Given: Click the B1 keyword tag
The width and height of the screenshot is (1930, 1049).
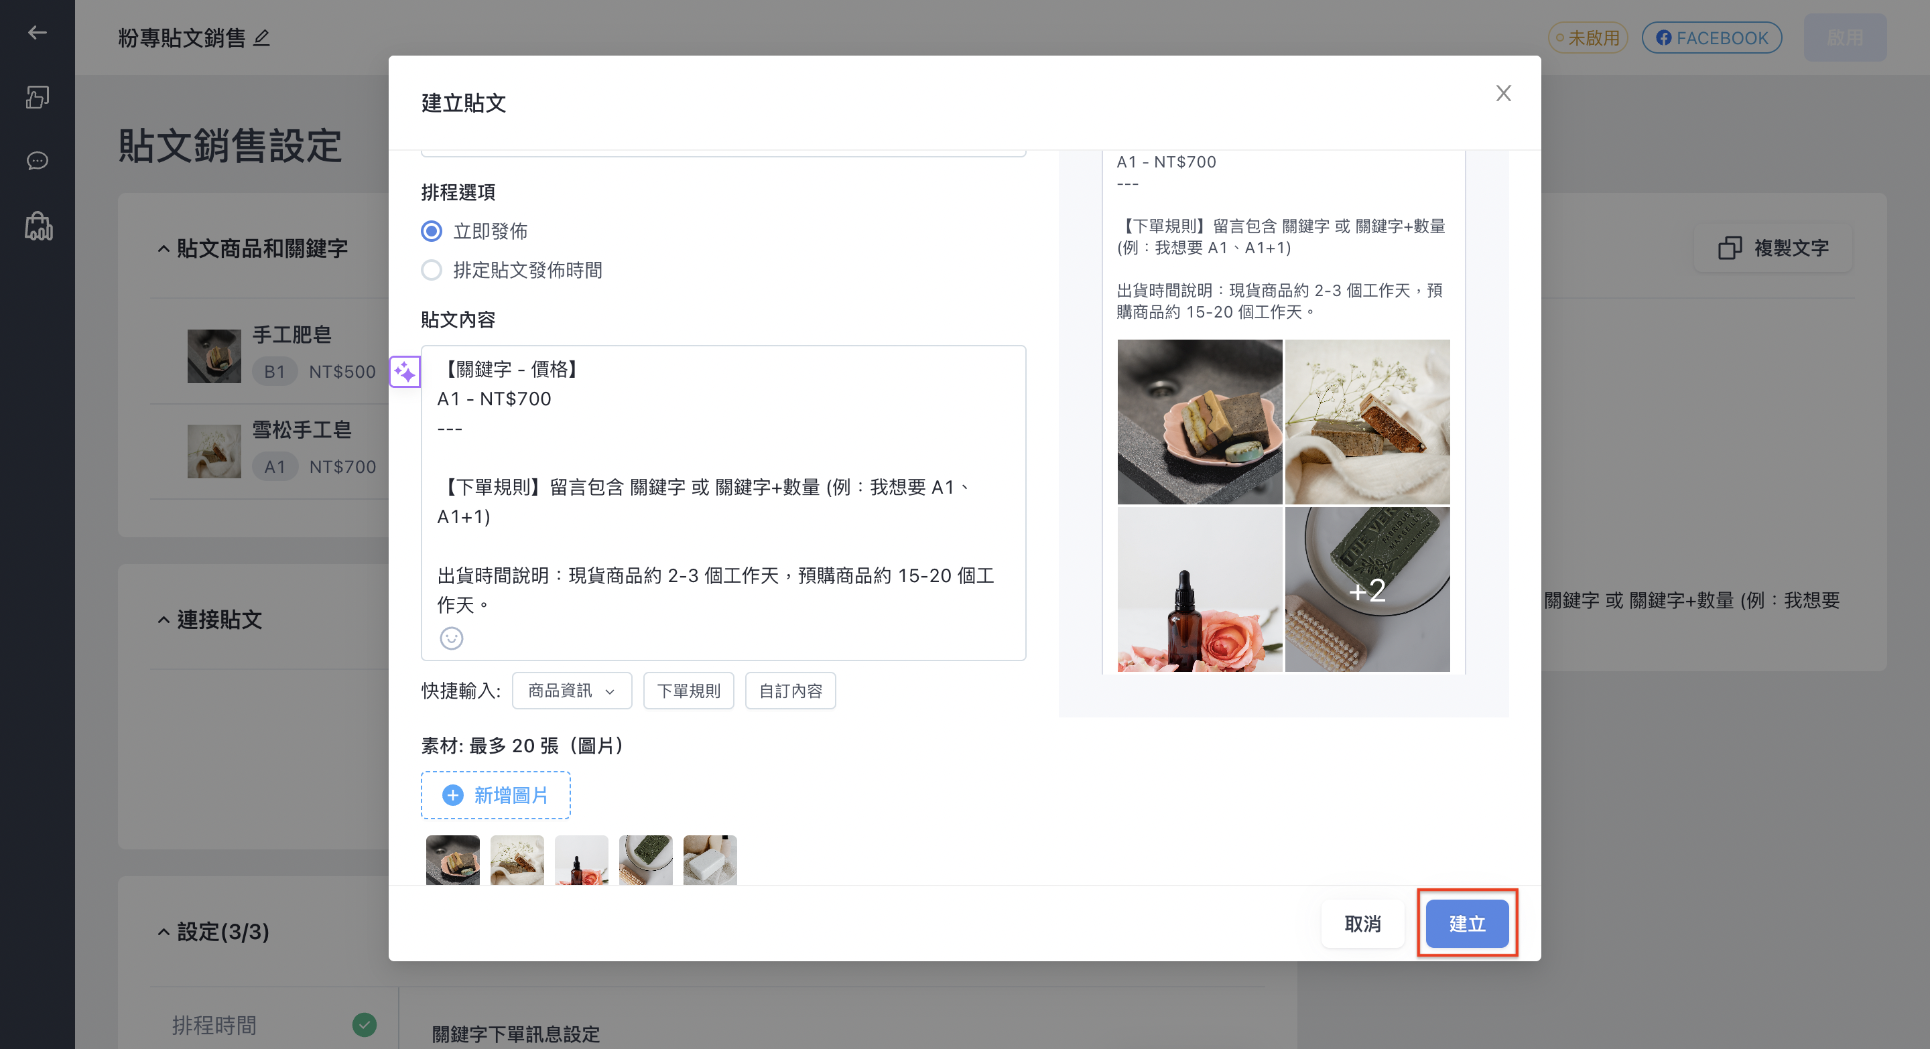Looking at the screenshot, I should pyautogui.click(x=275, y=371).
